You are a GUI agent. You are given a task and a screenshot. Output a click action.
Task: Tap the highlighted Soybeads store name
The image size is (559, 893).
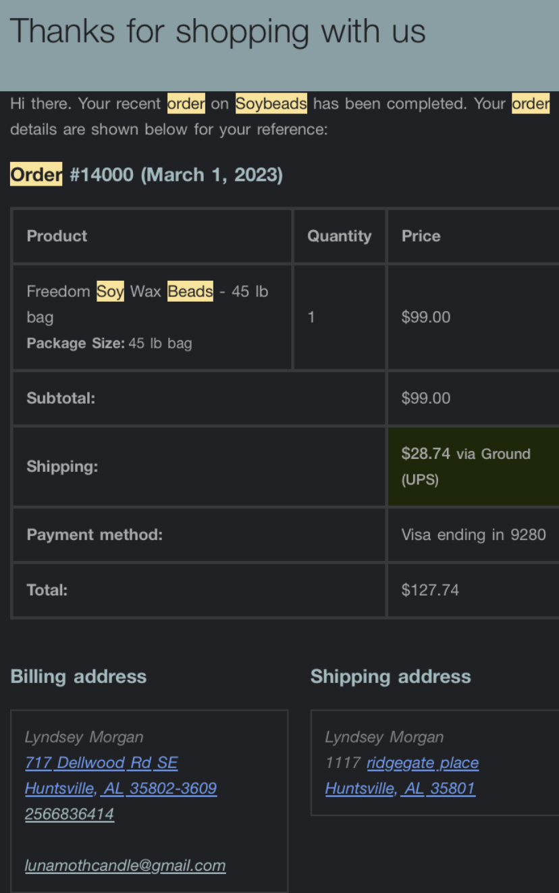coord(271,104)
